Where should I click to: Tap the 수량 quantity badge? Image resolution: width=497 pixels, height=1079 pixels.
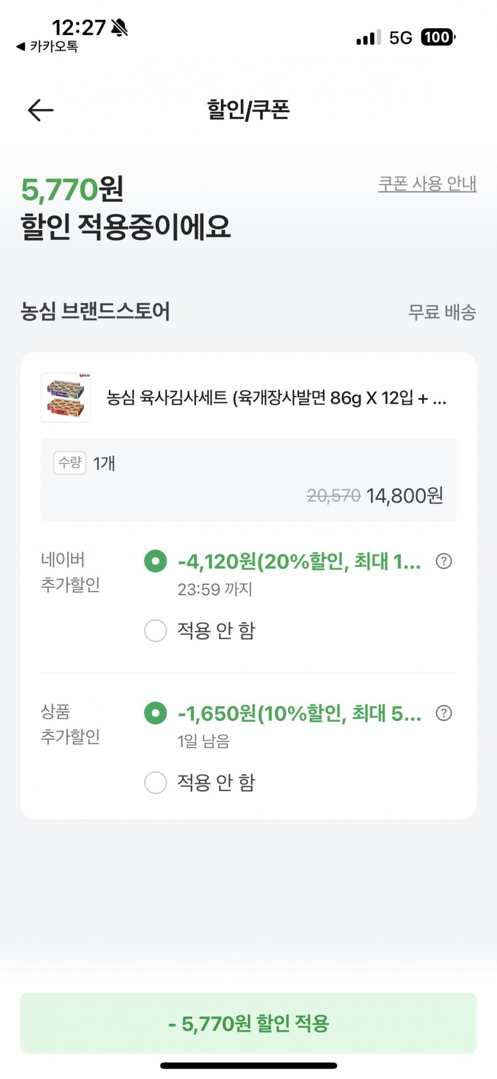[x=70, y=462]
